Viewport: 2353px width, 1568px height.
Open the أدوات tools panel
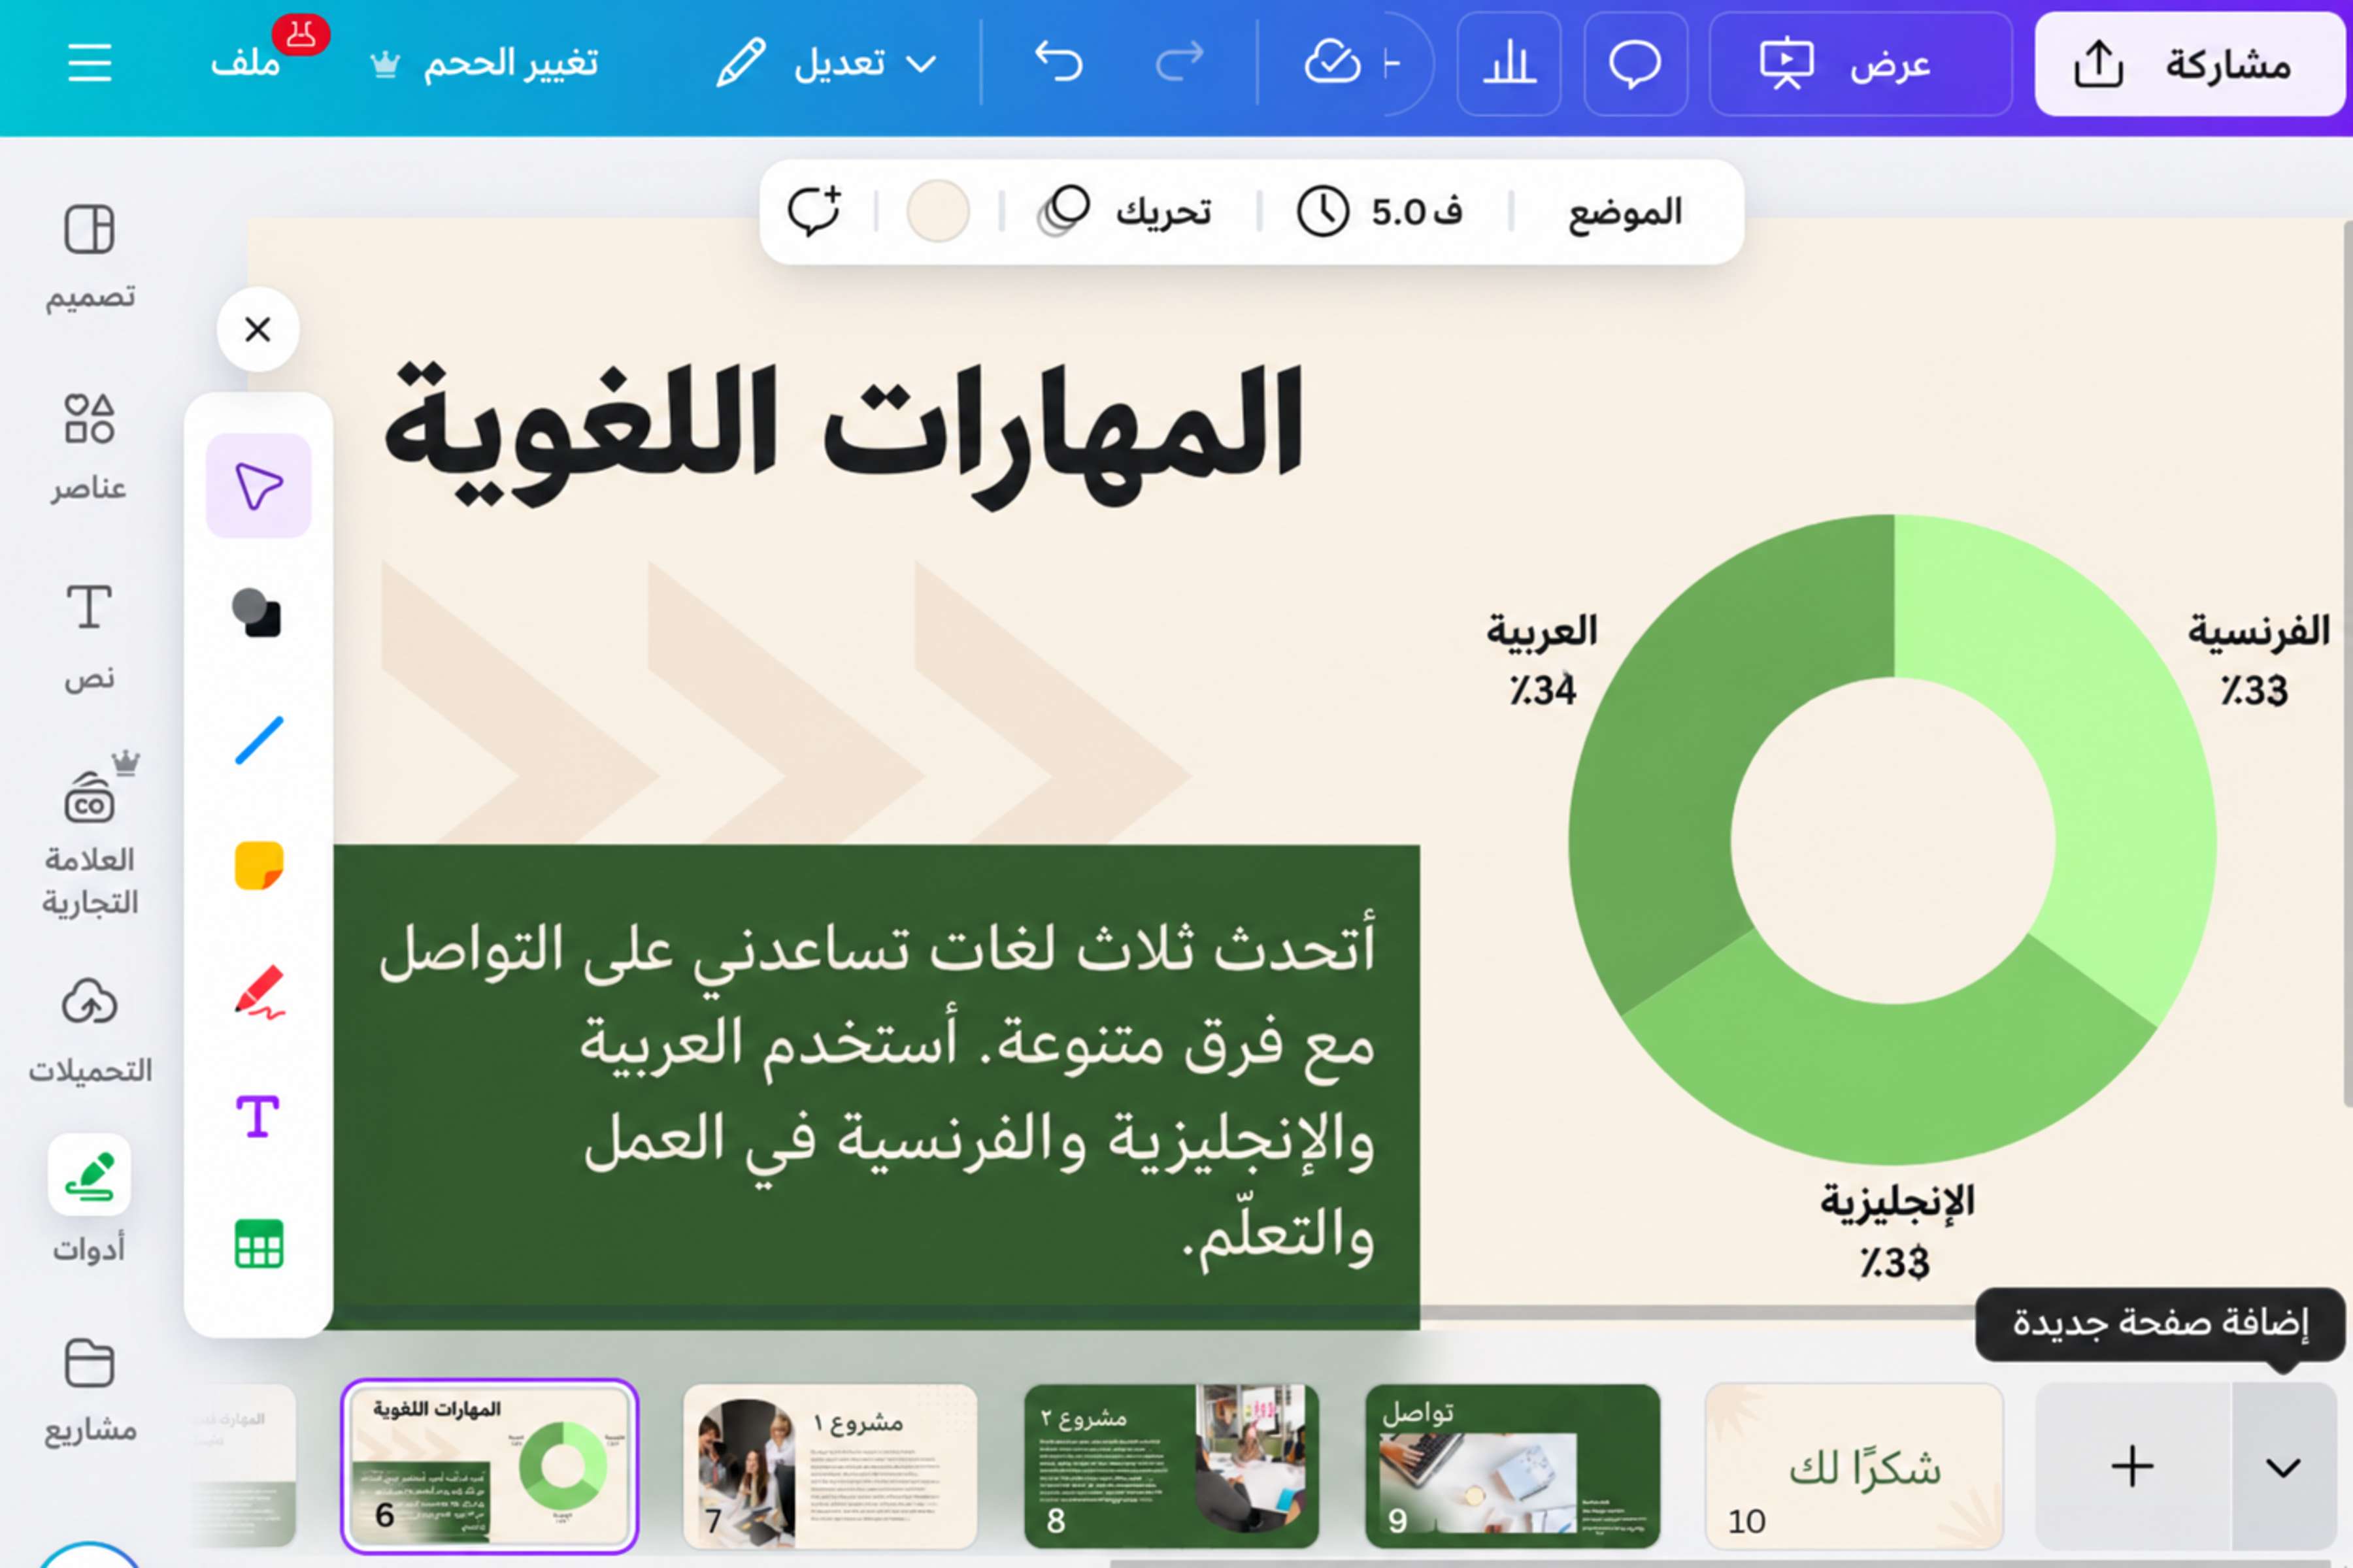89,1200
